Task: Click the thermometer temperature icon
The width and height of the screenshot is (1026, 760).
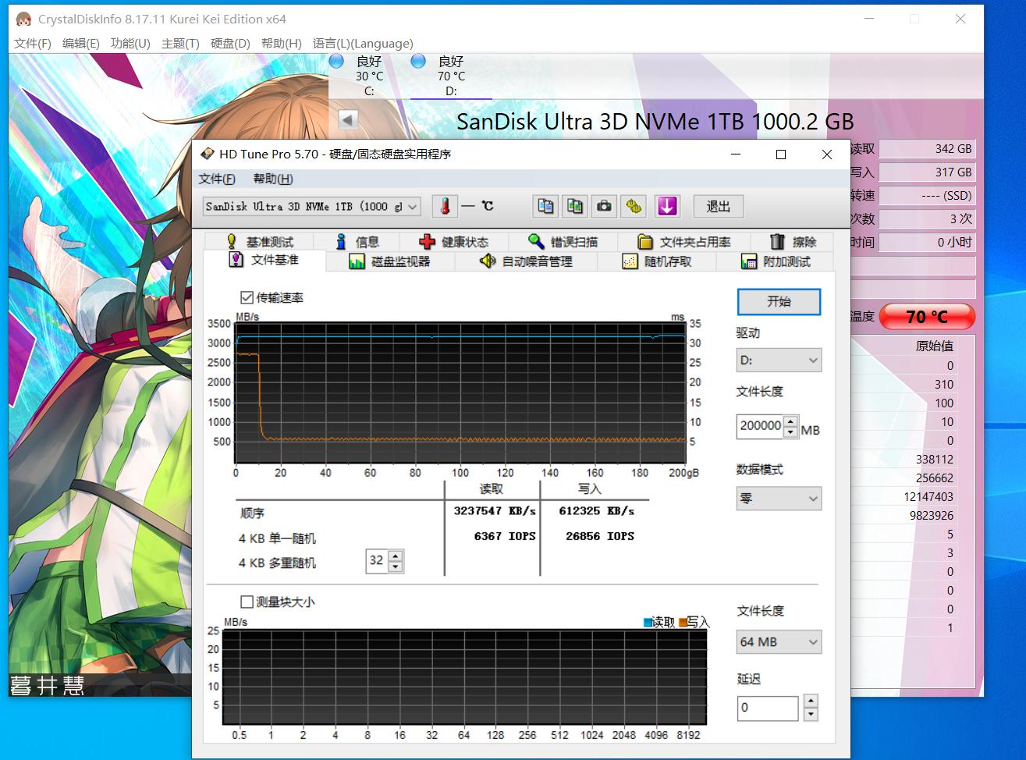Action: tap(446, 207)
